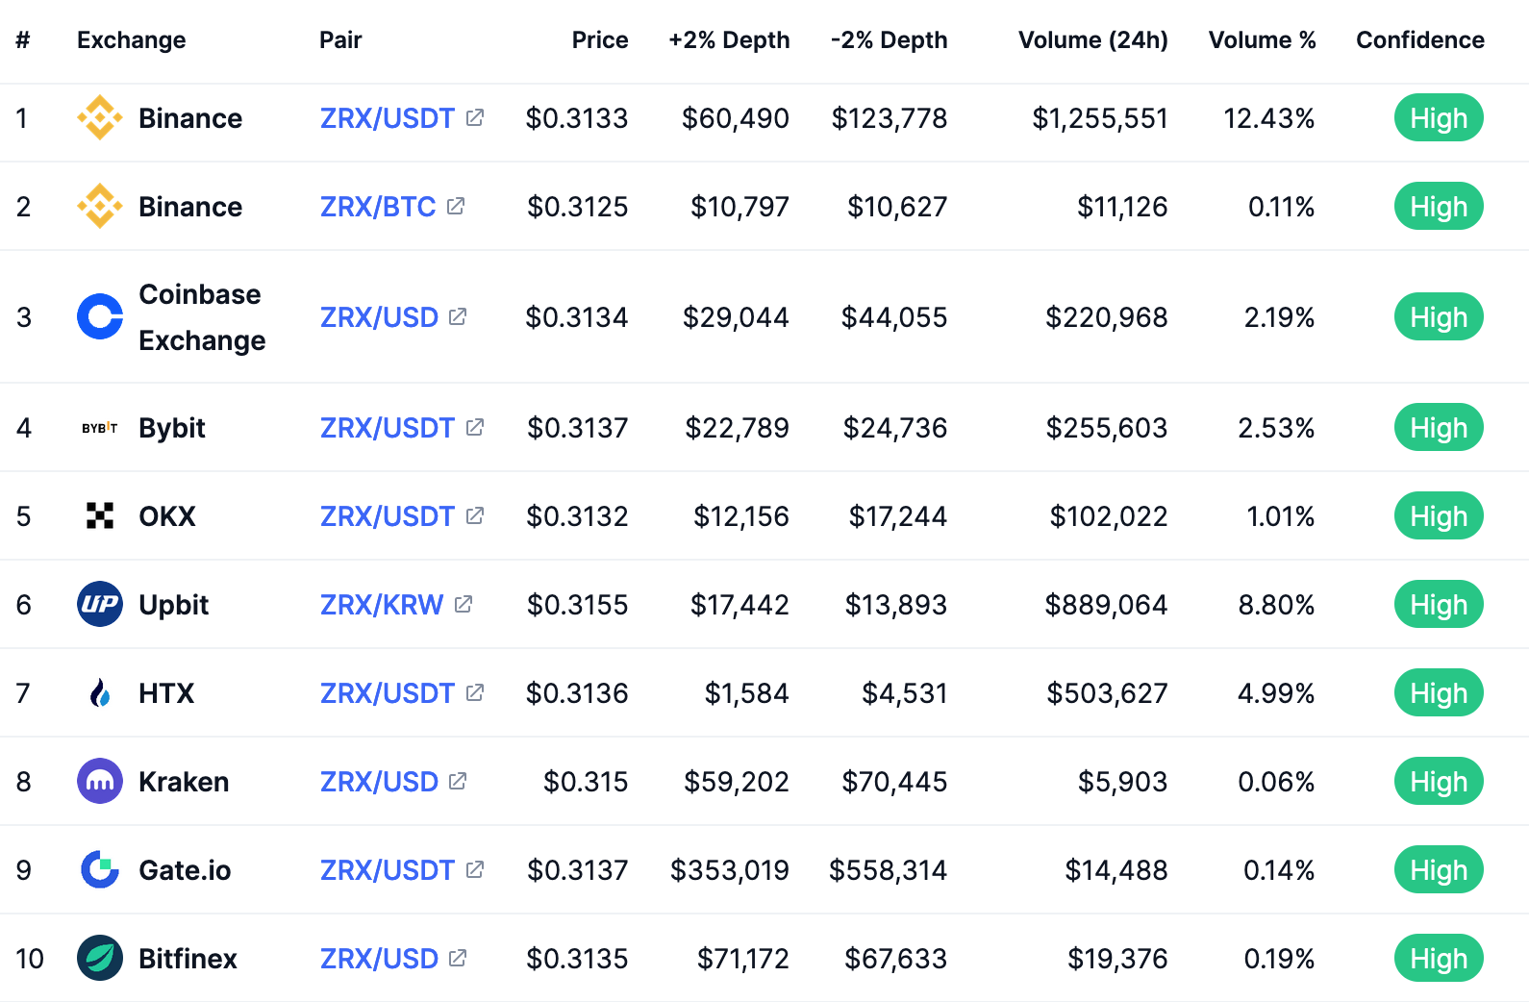Select the $0.315 Kraken price
The width and height of the screenshot is (1529, 1002).
coord(586,782)
